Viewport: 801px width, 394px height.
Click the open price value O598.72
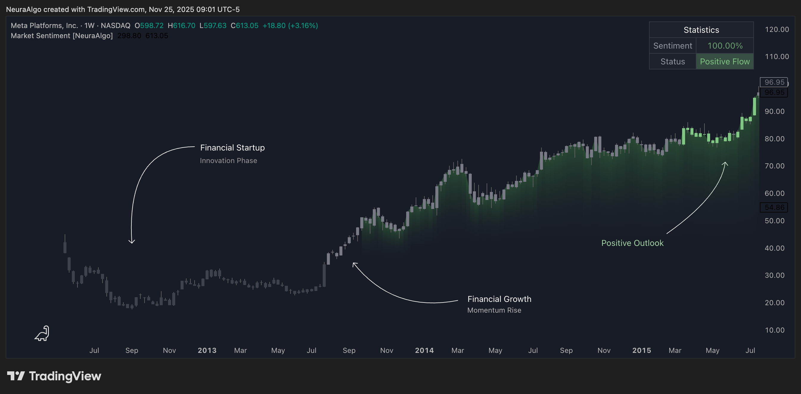149,26
